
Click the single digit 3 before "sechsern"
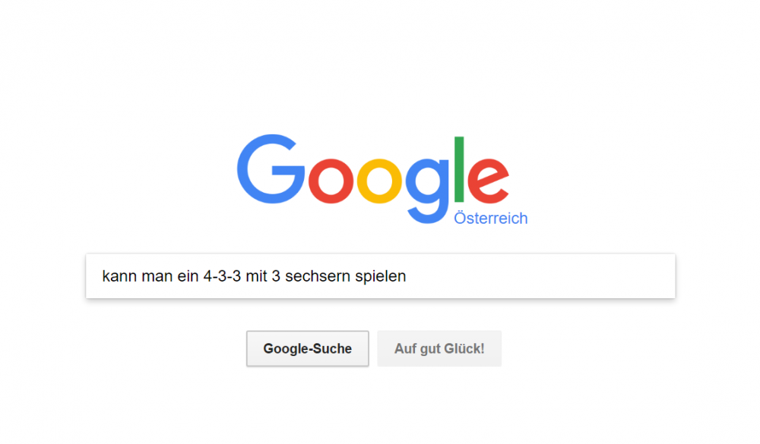pyautogui.click(x=276, y=276)
